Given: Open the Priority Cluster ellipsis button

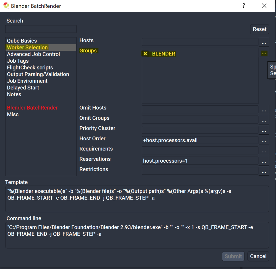Looking at the screenshot, I should (x=264, y=130).
